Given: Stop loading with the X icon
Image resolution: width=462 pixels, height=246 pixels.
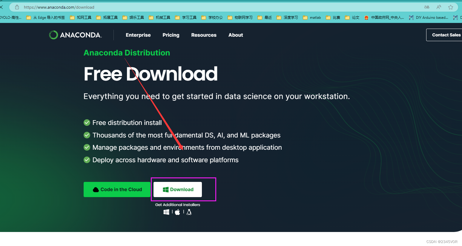Looking at the screenshot, I should tap(1, 7).
